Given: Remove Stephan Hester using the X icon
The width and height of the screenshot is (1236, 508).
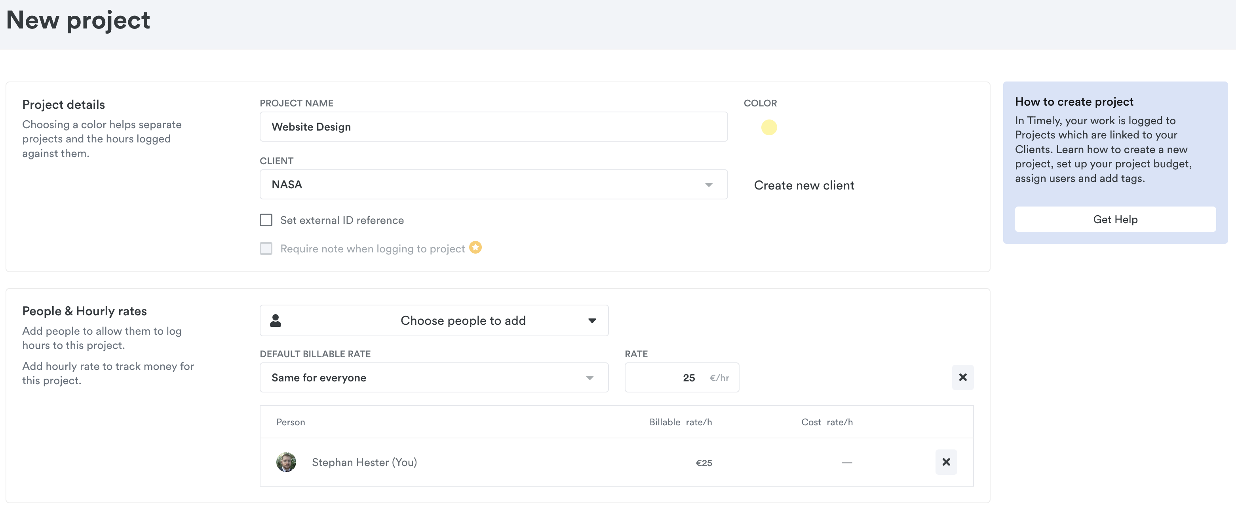Looking at the screenshot, I should [x=946, y=462].
